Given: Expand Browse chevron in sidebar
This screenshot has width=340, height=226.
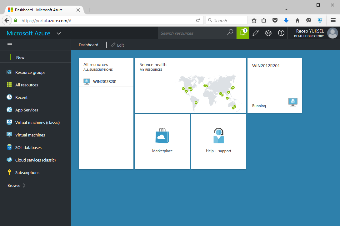Looking at the screenshot, I should [x=24, y=185].
